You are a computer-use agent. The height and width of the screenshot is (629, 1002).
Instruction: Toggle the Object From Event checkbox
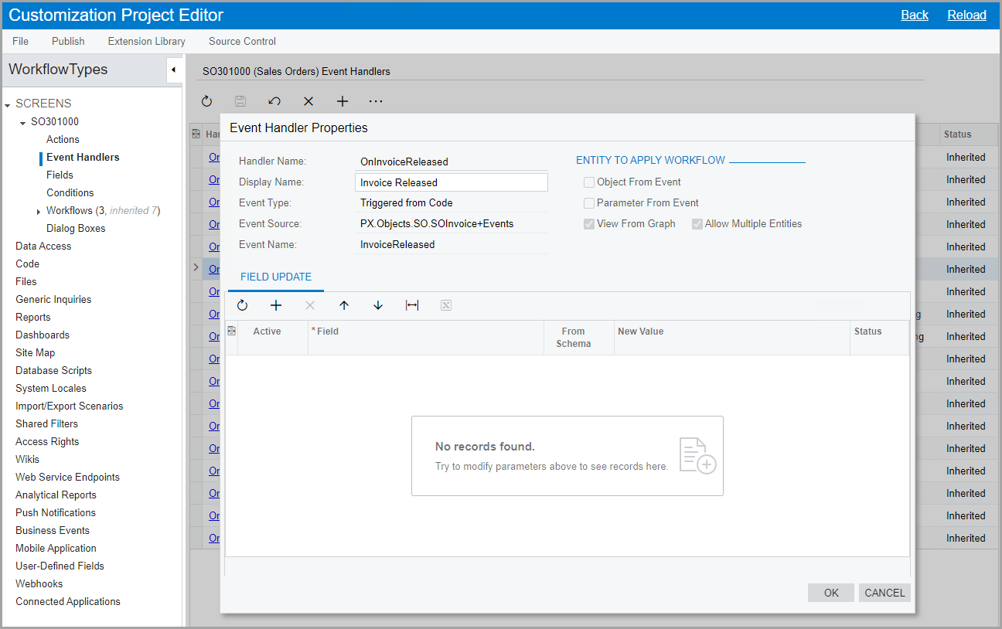point(589,182)
